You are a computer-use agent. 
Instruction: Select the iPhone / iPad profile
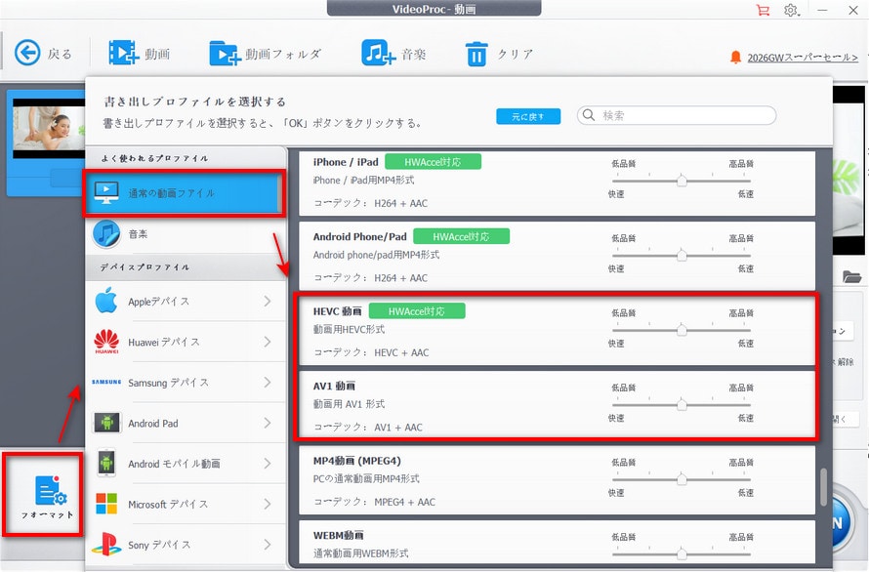point(557,183)
